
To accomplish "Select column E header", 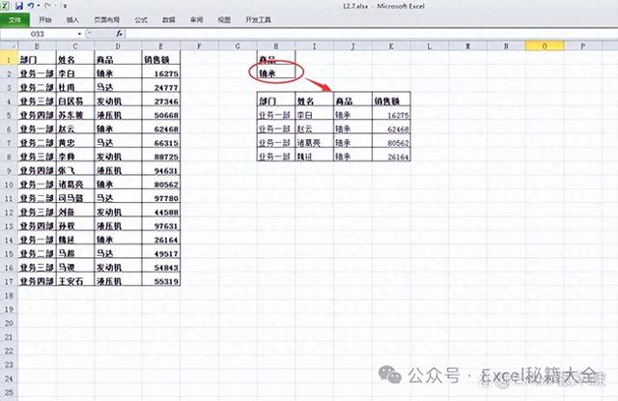I will tap(161, 46).
